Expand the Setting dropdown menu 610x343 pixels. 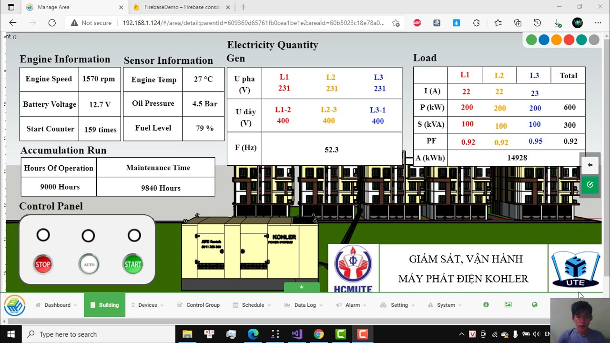tap(397, 305)
